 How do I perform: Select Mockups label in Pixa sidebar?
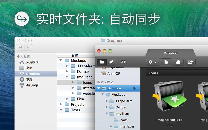[118, 95]
